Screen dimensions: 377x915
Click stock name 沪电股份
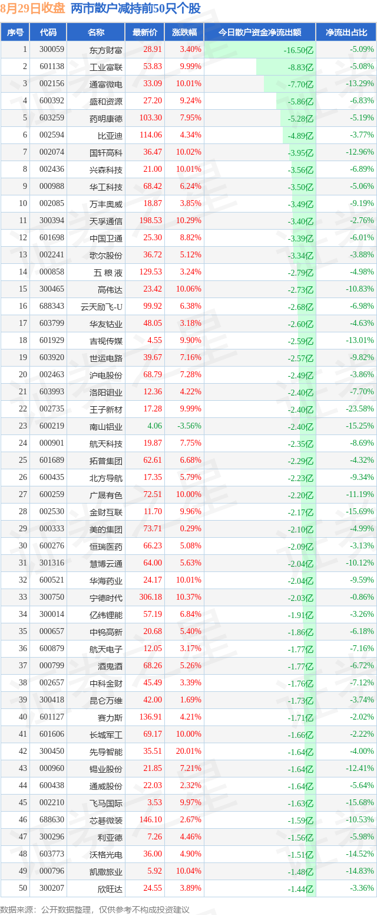click(106, 375)
